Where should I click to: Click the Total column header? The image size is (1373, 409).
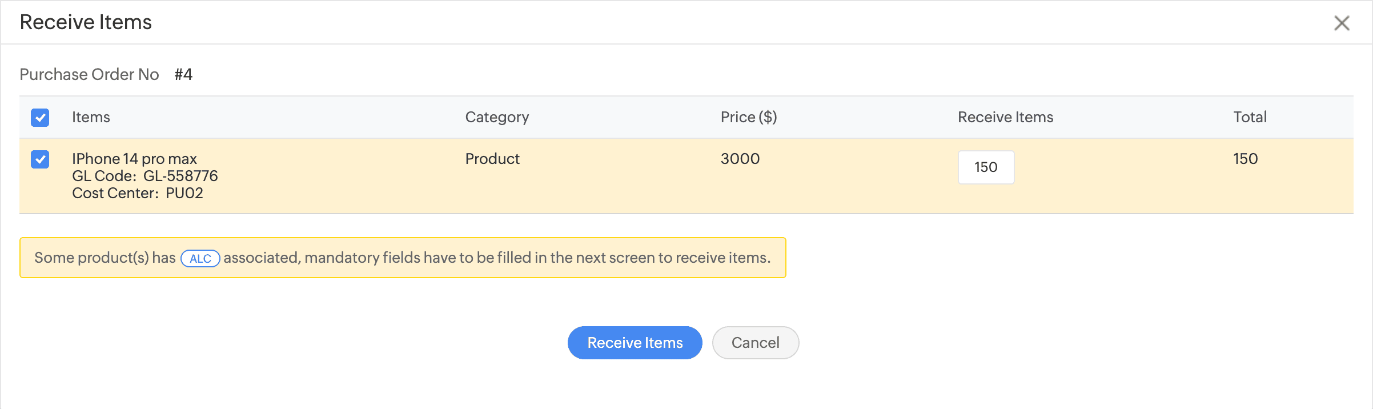[1250, 117]
